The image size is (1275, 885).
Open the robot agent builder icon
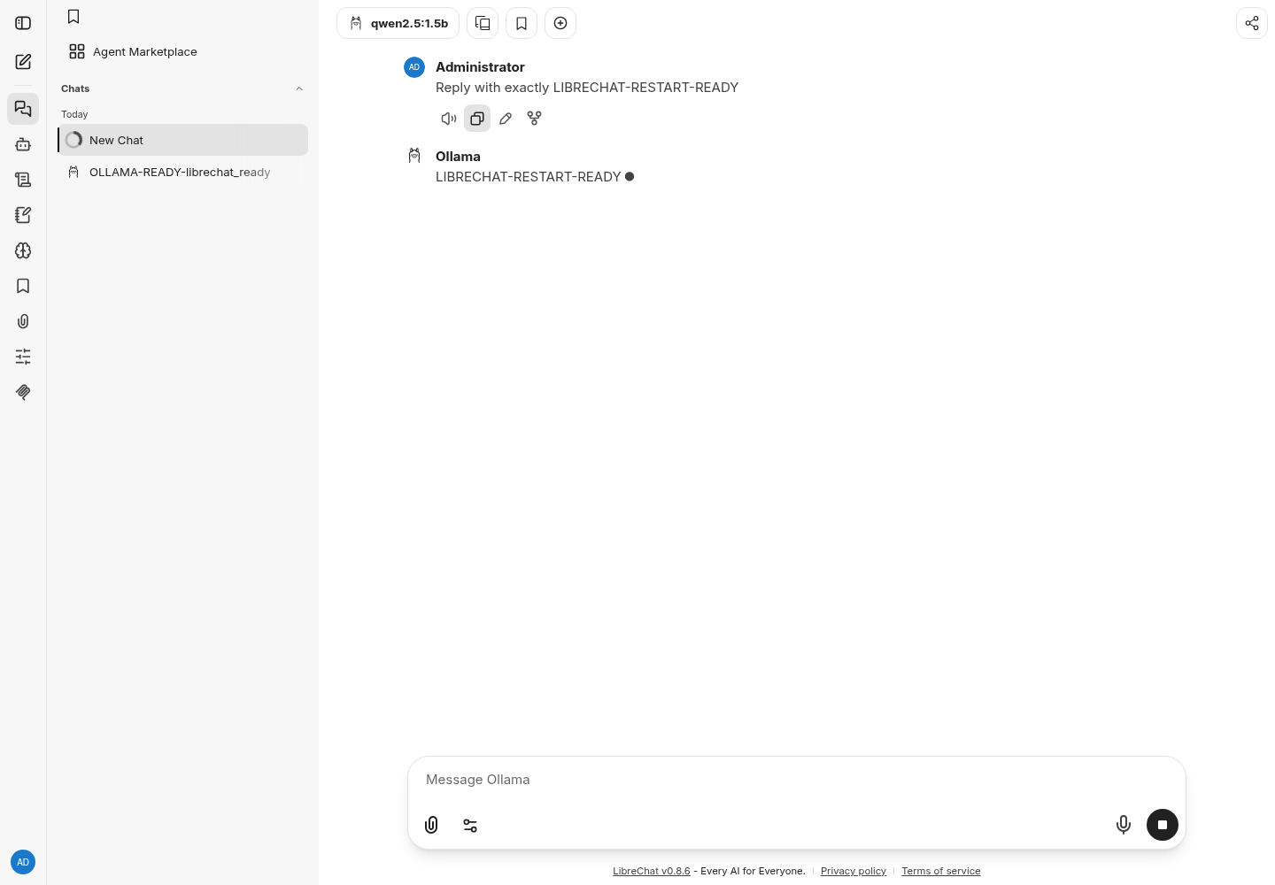[23, 144]
